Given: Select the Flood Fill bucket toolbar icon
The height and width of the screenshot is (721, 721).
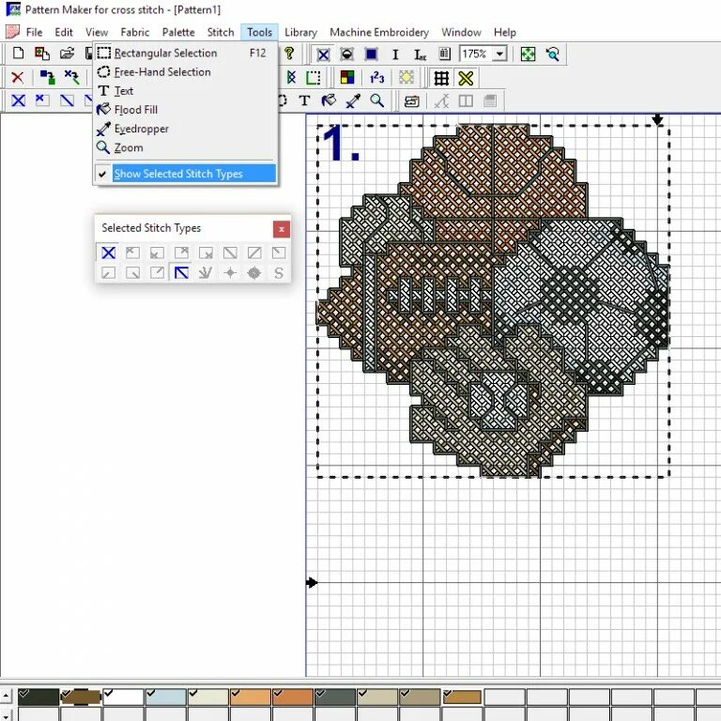Looking at the screenshot, I should 329,100.
